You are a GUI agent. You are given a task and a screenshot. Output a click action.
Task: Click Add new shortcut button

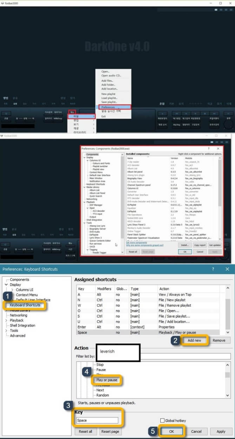pyautogui.click(x=195, y=341)
